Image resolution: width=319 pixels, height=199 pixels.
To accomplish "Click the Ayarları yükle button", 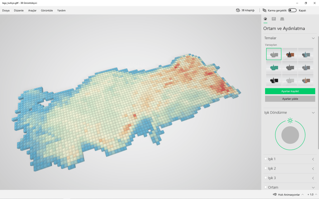I will coord(290,99).
